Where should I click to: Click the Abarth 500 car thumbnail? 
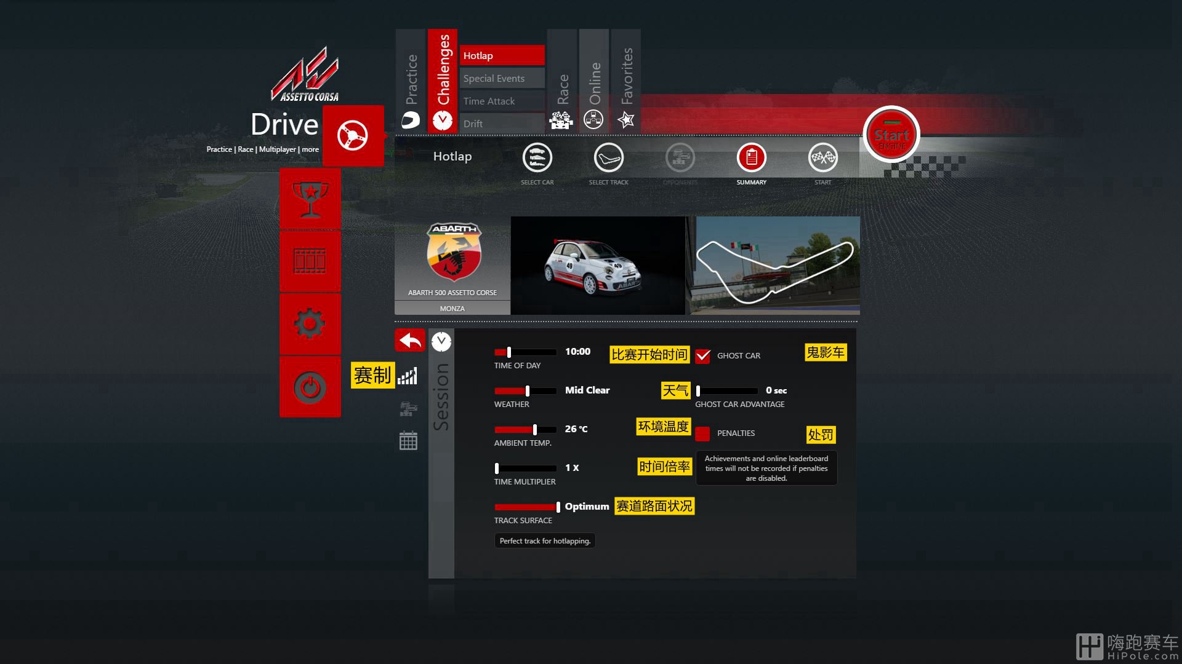click(x=598, y=266)
